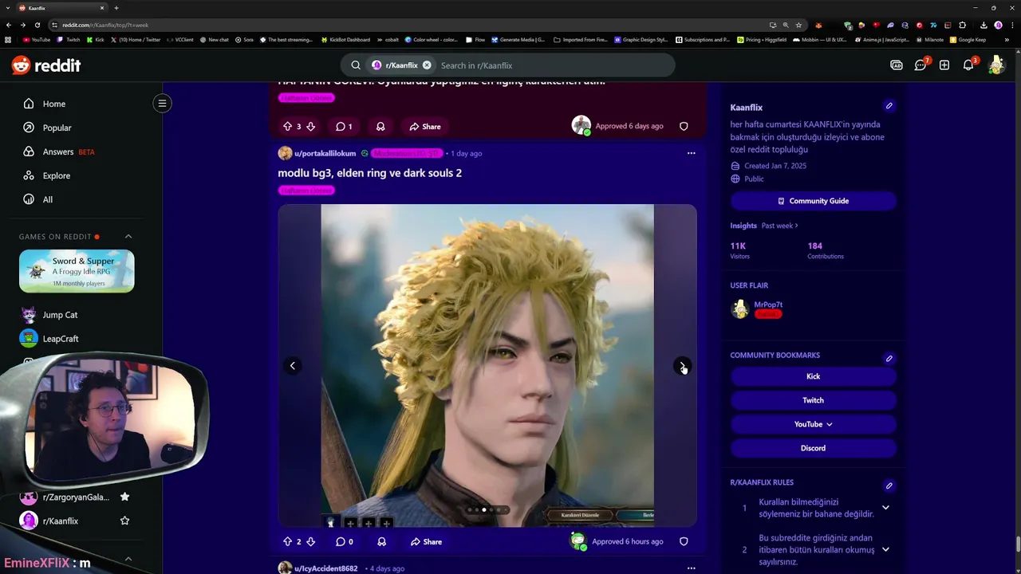Open r/Kaanflix in sidebar communities

click(x=61, y=521)
